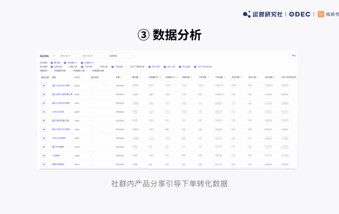The image size is (339, 214).
Task: Click the 商品主图 column header
Action: pyautogui.click(x=45, y=77)
